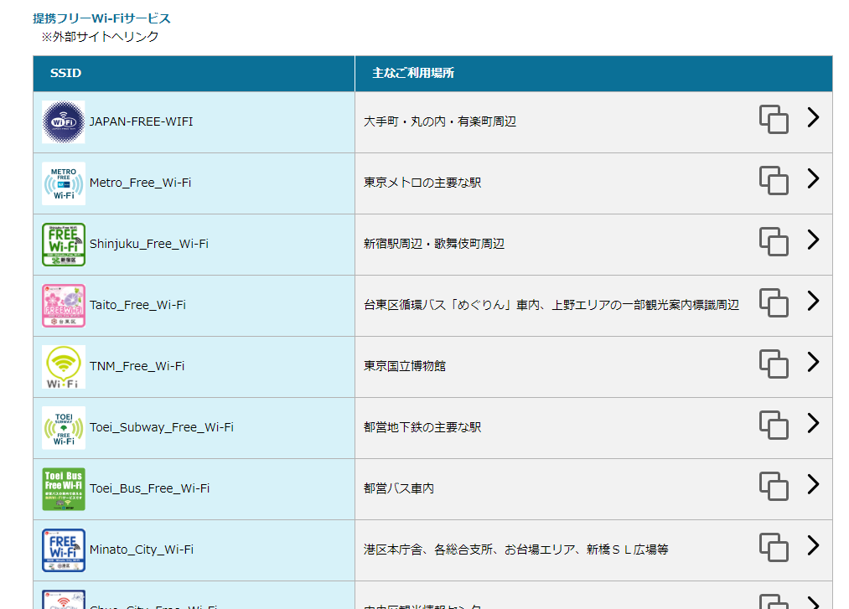The height and width of the screenshot is (609, 849).
Task: Select the JAPAN-FREE-WIFI SSID text
Action: click(x=142, y=121)
